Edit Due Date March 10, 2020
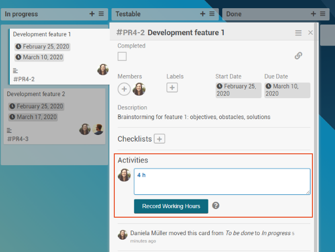 [287, 90]
